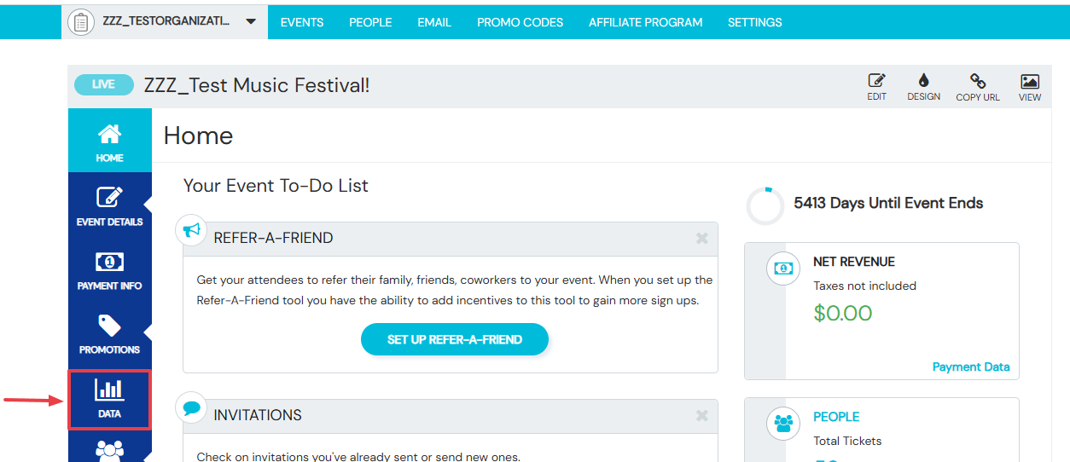Click the Home sidebar icon

(109, 134)
